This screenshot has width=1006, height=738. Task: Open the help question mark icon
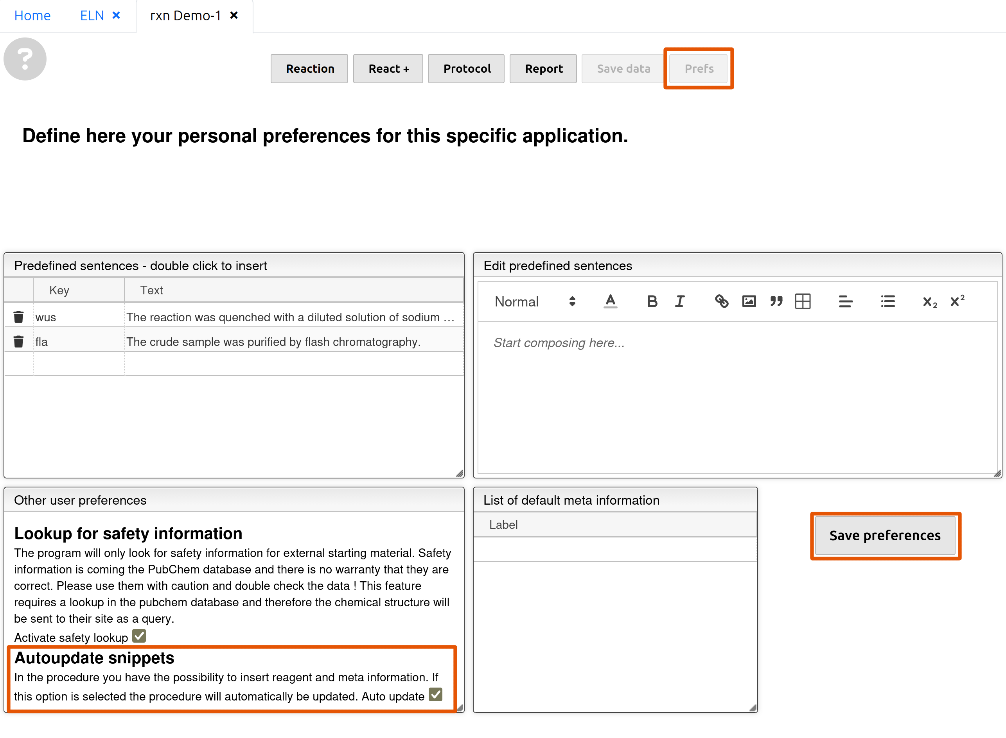click(25, 59)
